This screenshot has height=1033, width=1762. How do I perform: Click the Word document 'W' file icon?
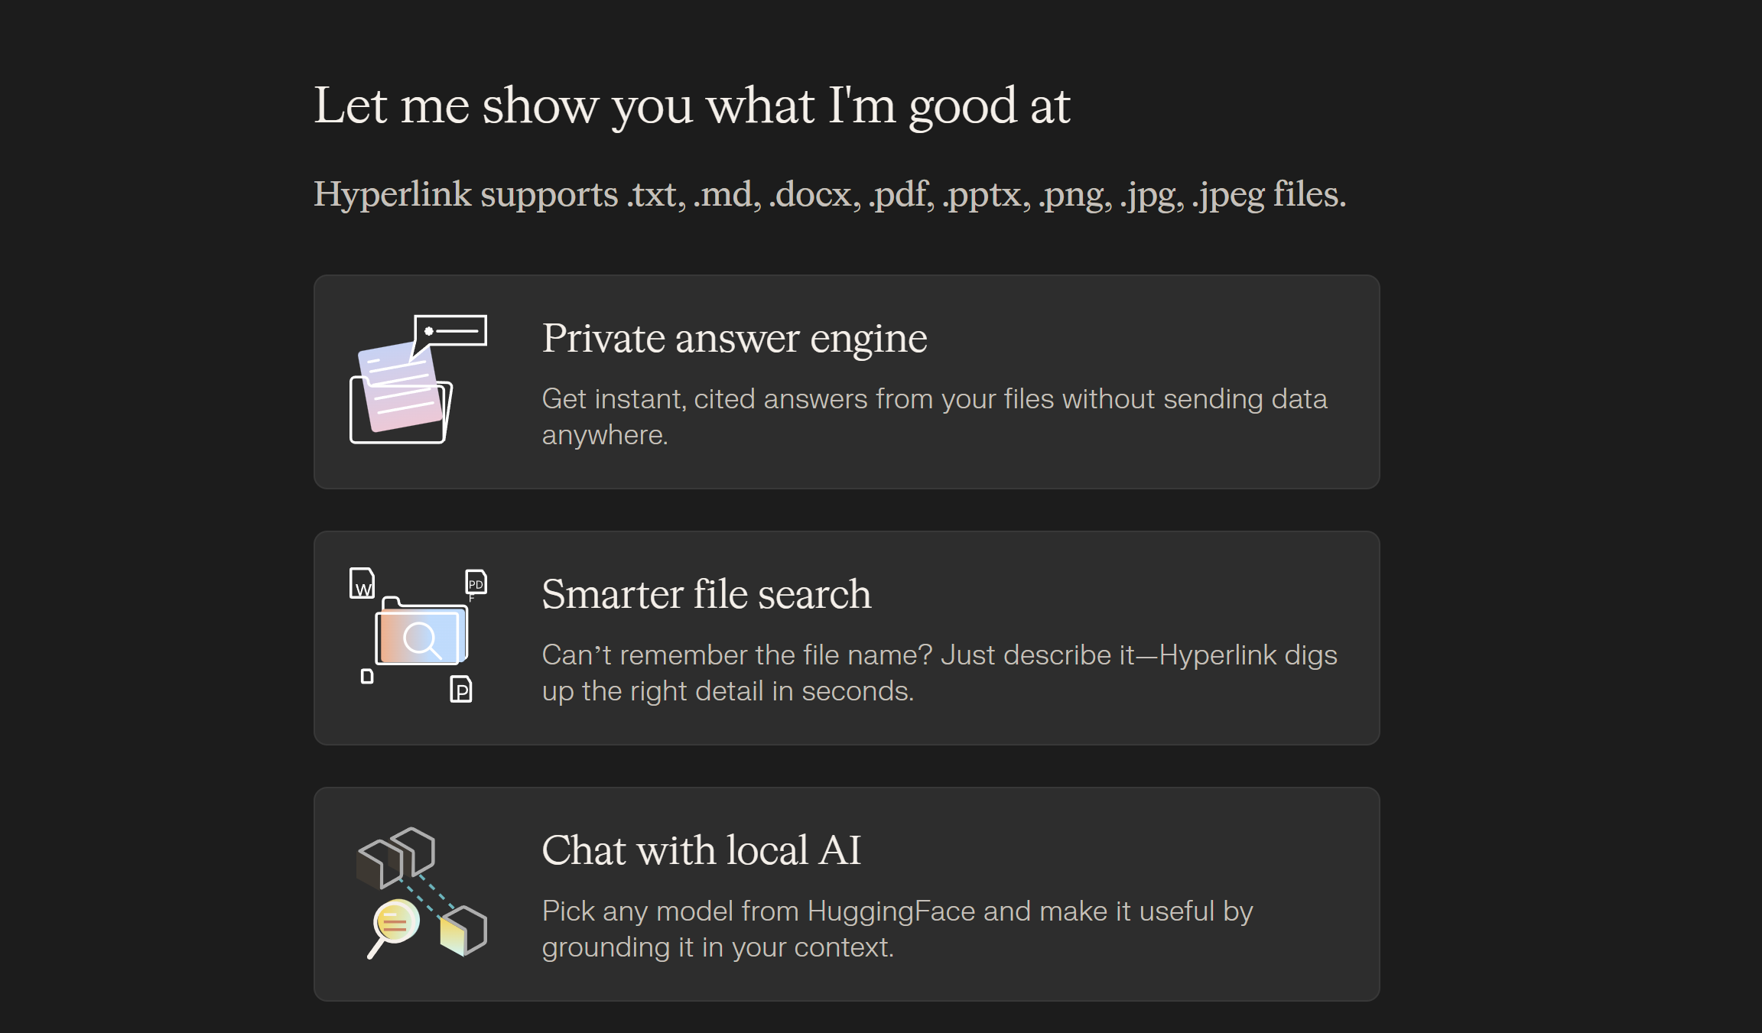[x=362, y=583]
